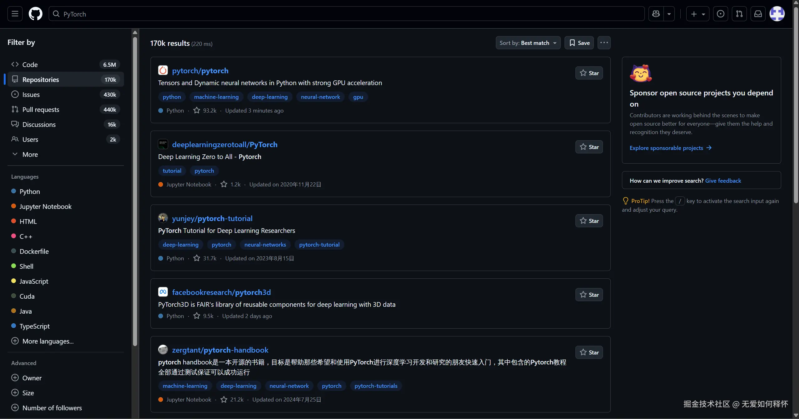Open the user avatar menu
Viewport: 799px width, 419px height.
pos(777,14)
